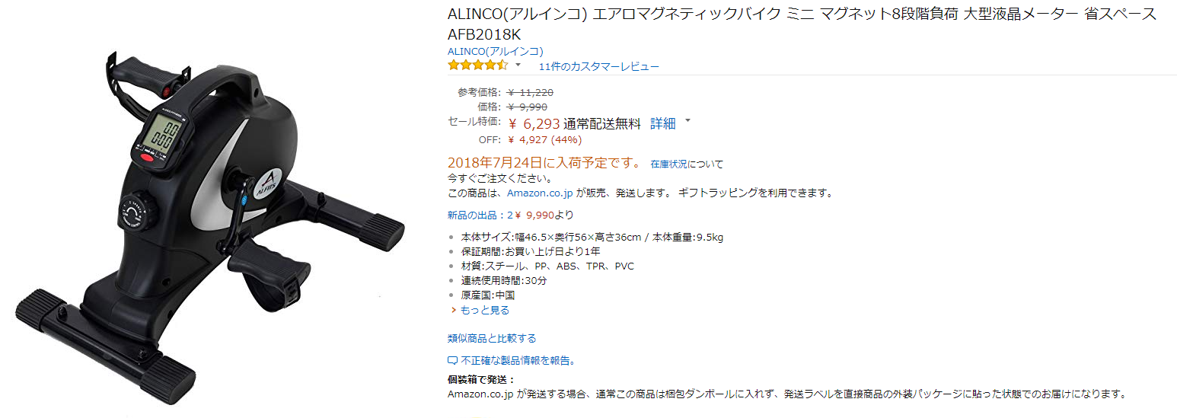Viewport: 1177px width, 418px height.
Task: Open the 11件のカスタマーレビュー link
Action: pos(598,66)
